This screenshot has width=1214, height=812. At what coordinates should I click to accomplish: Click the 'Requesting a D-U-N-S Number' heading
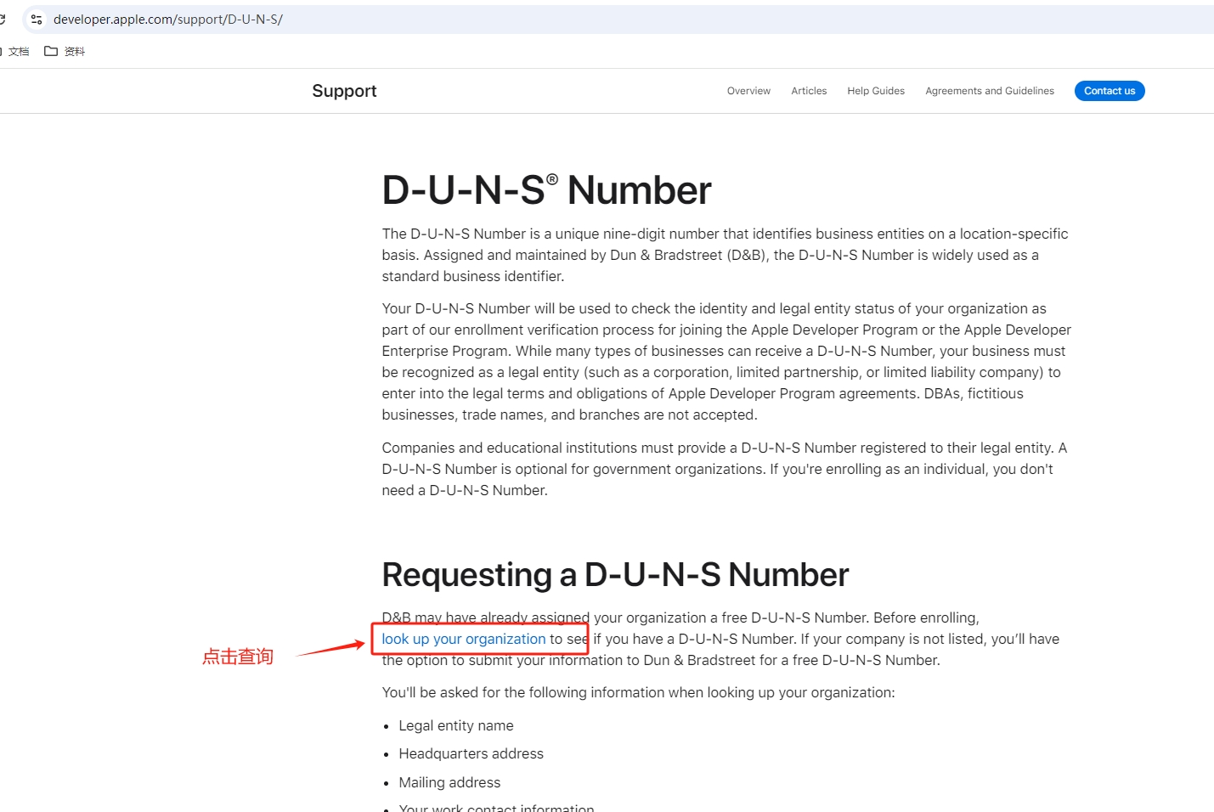(x=615, y=575)
